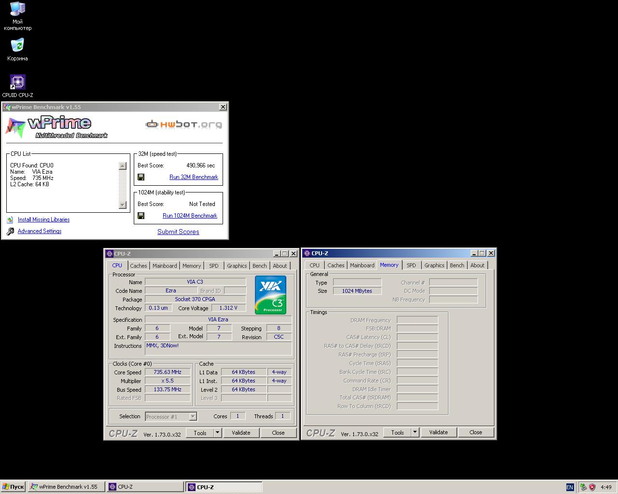This screenshot has width=618, height=494.
Task: Click the Core Speed 735.63 MHz field
Action: 168,372
